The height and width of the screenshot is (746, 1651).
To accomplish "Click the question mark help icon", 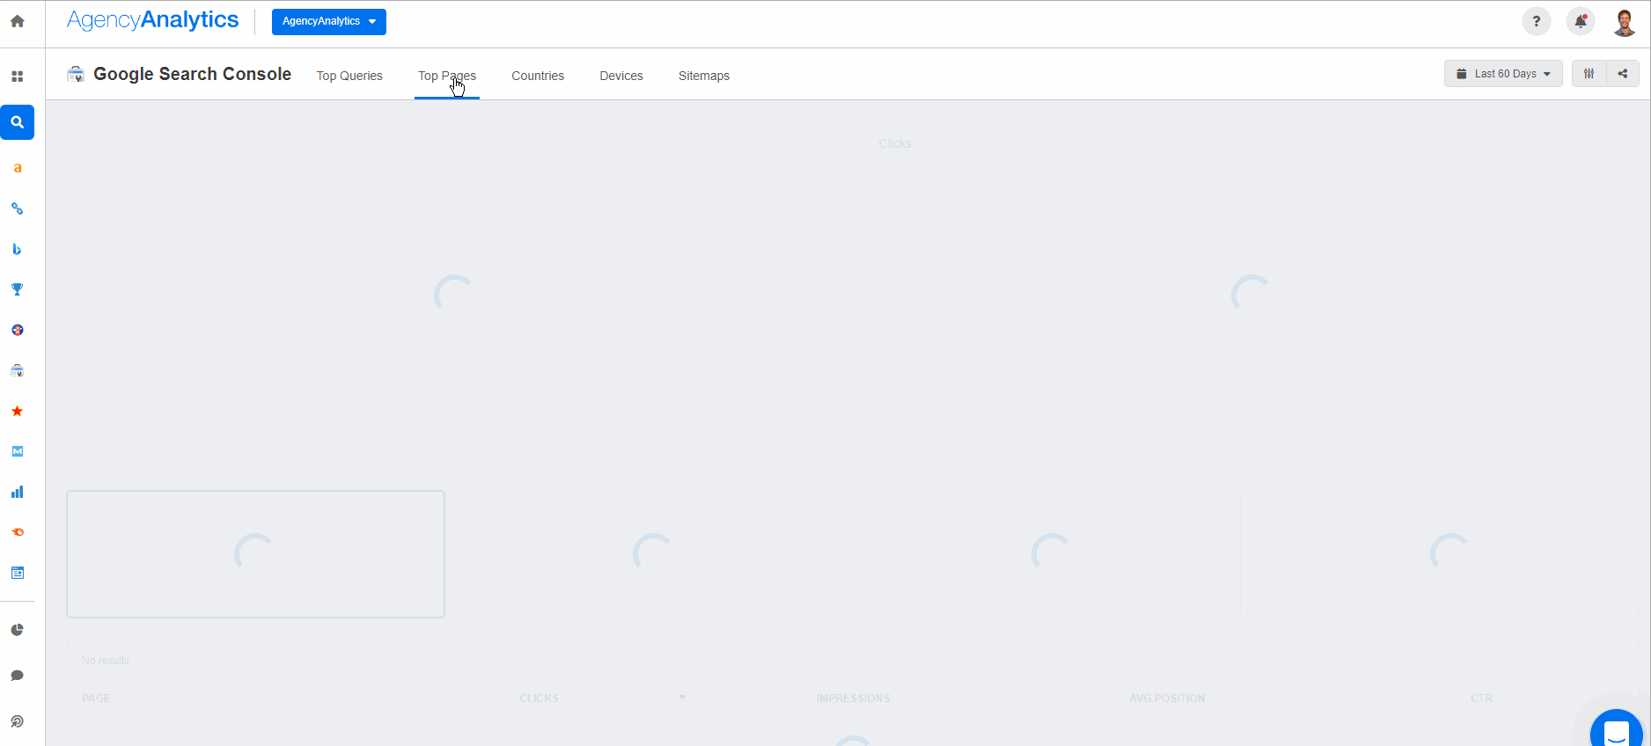I will [1537, 21].
